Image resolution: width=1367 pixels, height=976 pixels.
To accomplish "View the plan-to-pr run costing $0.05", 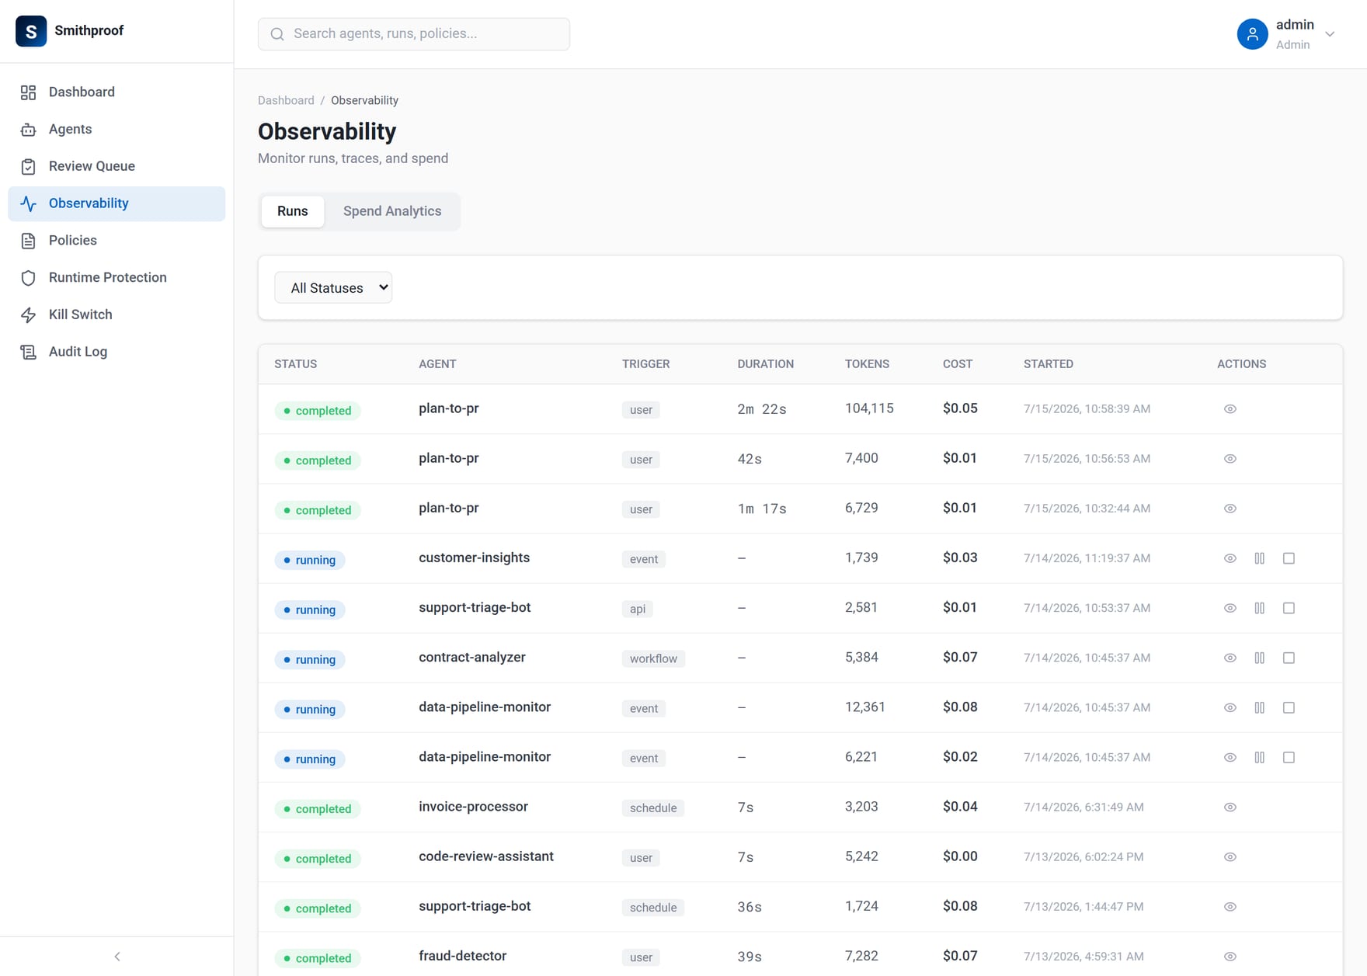I will 1230,409.
